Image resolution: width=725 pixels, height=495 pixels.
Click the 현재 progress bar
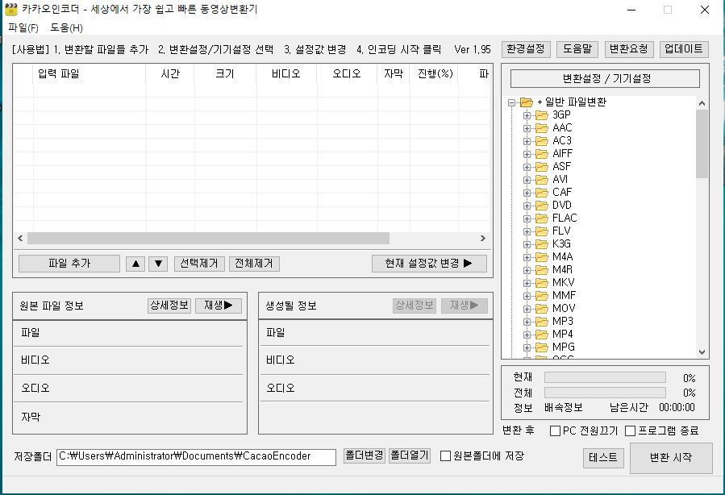[606, 378]
